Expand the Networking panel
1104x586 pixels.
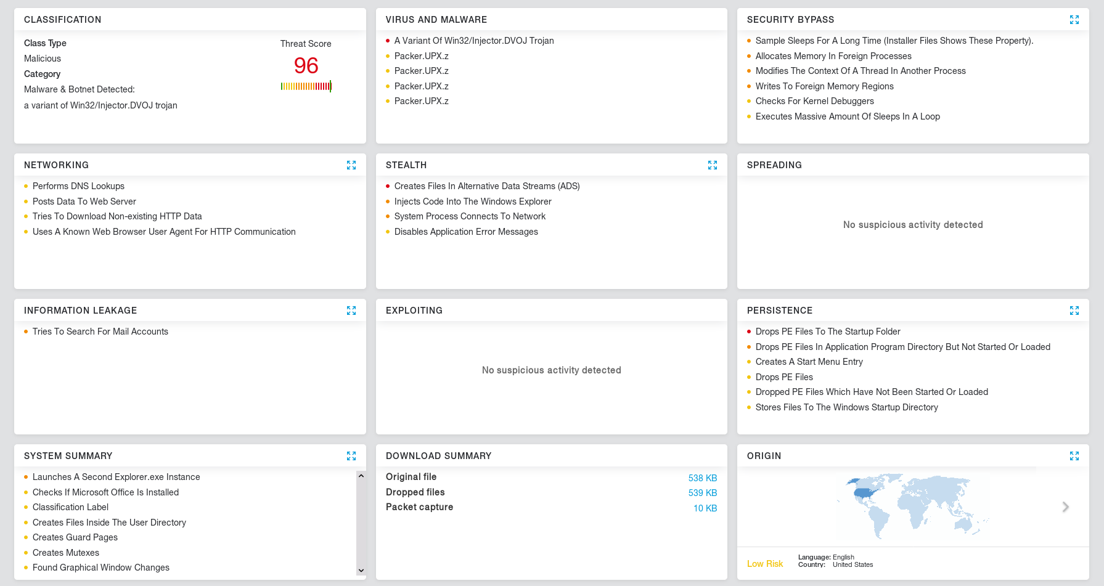pos(351,165)
